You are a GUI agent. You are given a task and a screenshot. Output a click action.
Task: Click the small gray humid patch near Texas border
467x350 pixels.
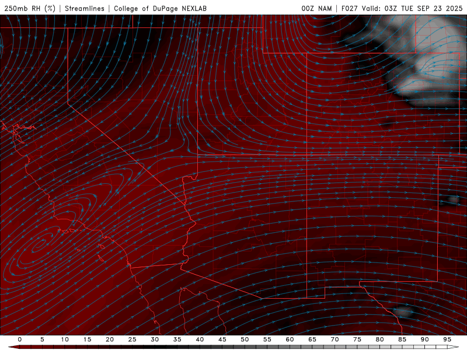click(x=403, y=312)
